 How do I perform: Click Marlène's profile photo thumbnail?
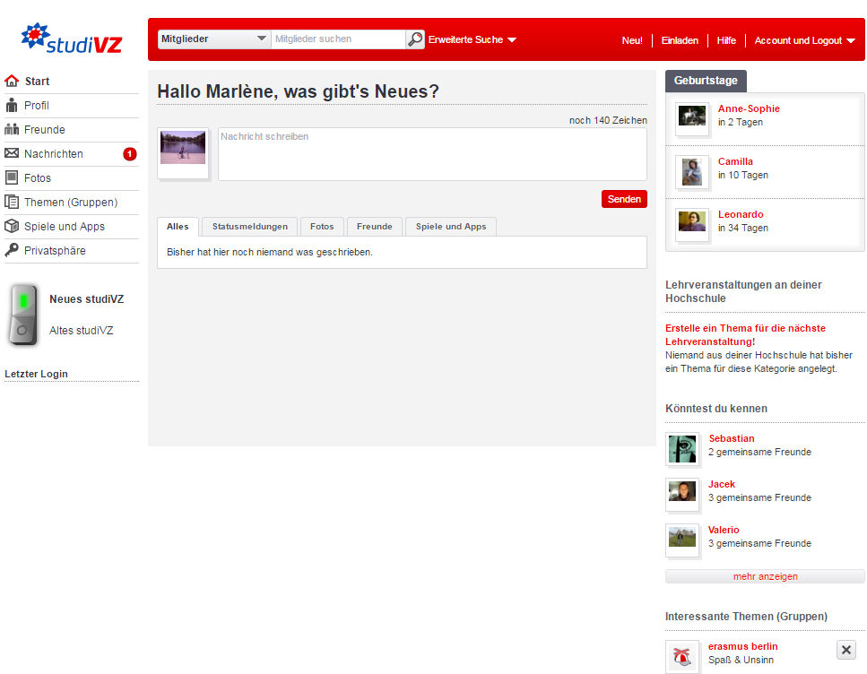(183, 153)
